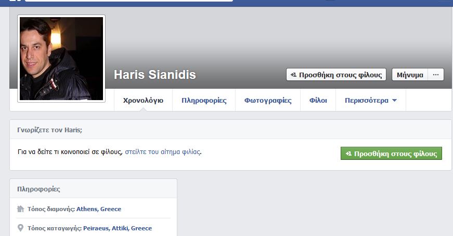Click the green Προσθήκη στους φίλους button
The image size is (453, 236).
(391, 154)
